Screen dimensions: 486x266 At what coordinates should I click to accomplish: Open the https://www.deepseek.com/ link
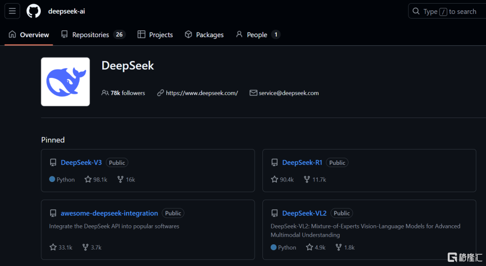click(202, 93)
